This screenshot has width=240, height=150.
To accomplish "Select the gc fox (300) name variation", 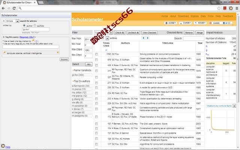I will [x=82, y=75].
